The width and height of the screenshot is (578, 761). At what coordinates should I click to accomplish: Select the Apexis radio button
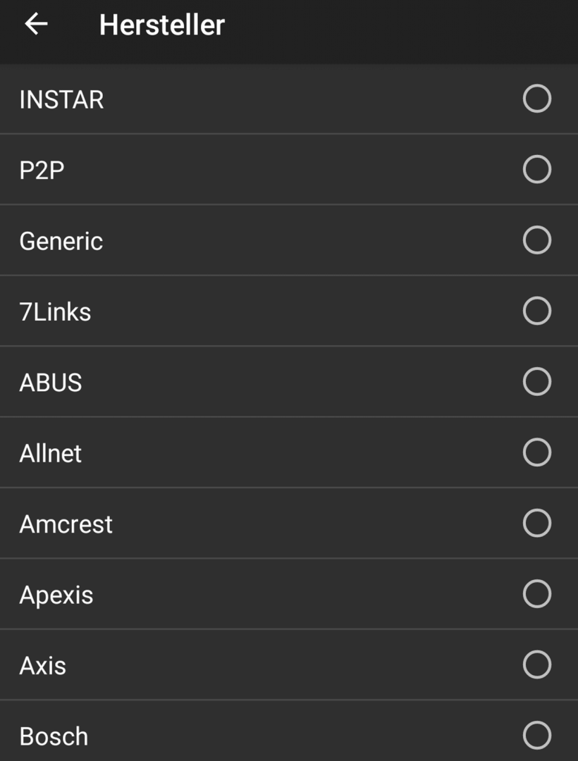tap(536, 593)
